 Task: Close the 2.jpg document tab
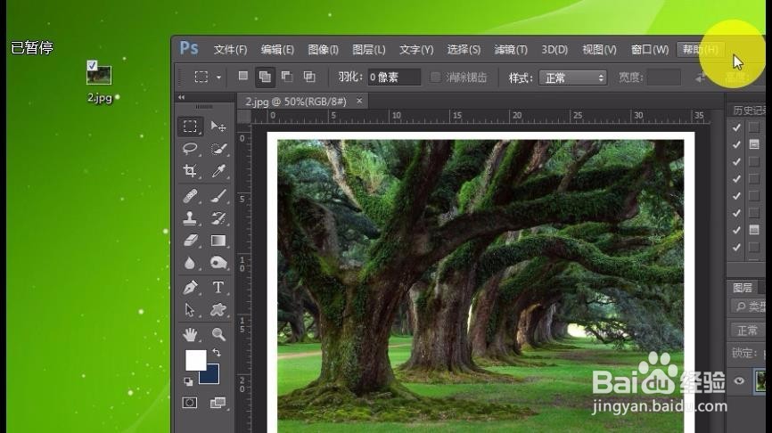click(359, 101)
